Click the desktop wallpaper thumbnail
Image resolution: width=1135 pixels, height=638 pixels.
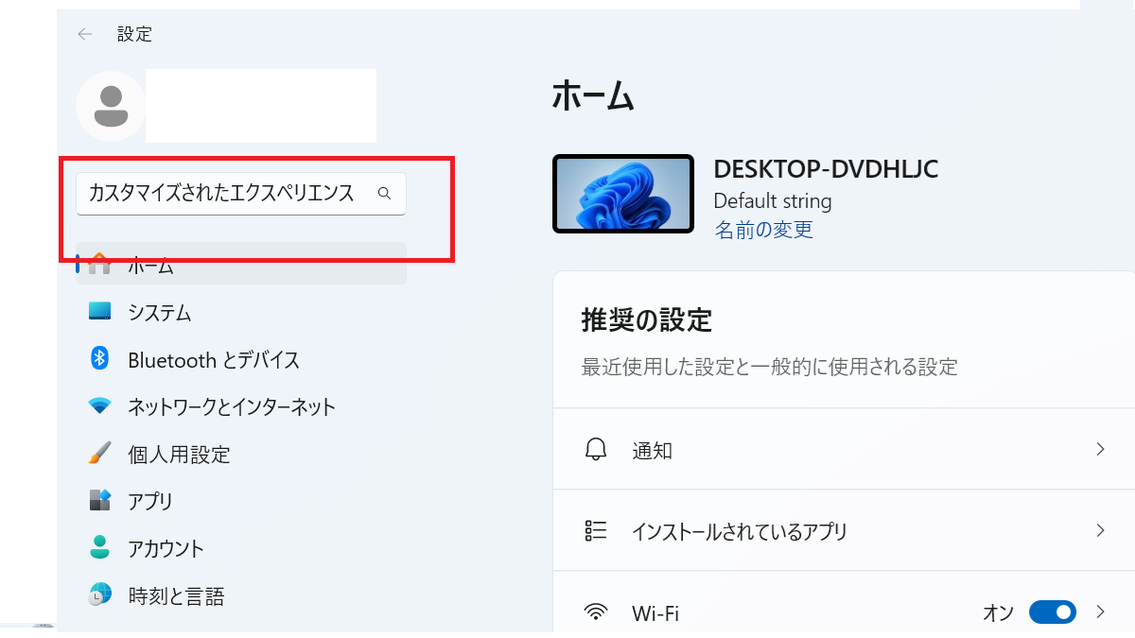point(623,194)
